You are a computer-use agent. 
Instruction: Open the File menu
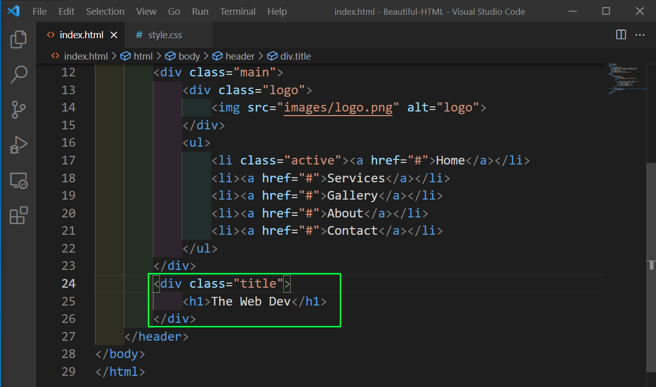pyautogui.click(x=39, y=11)
